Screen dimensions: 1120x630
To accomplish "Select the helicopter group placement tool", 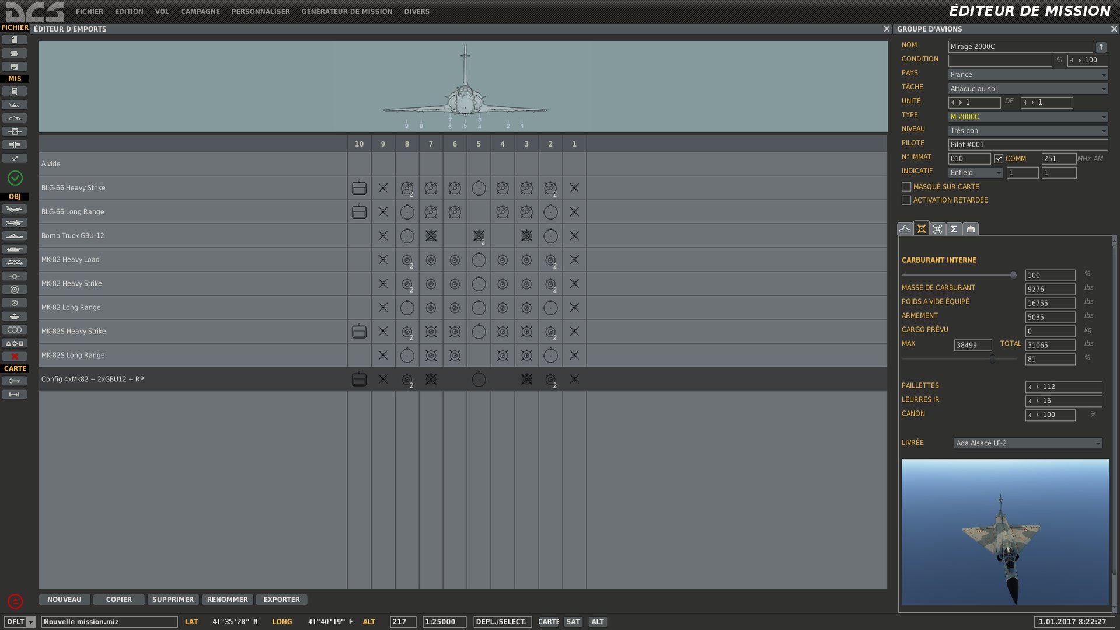I will tap(15, 222).
